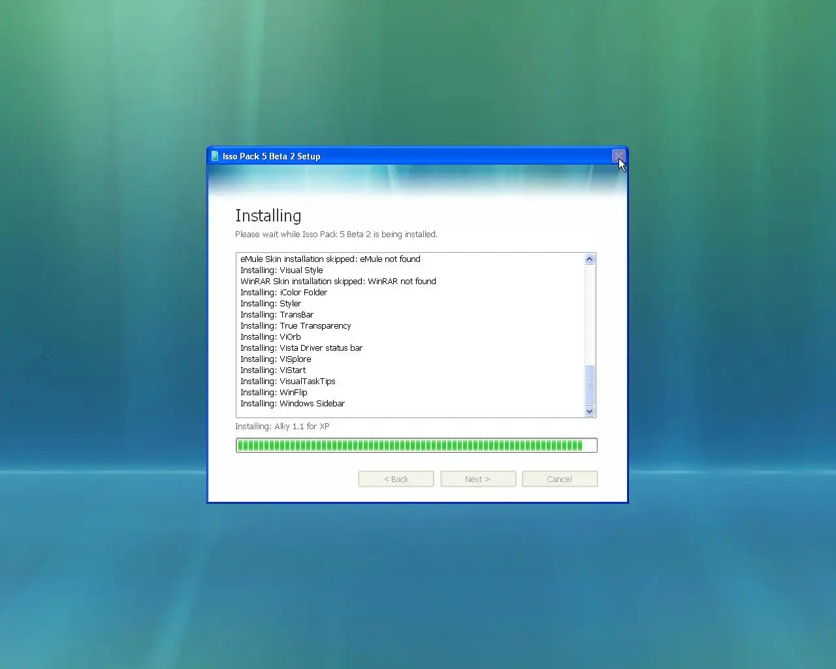The height and width of the screenshot is (669, 836).
Task: Close the Isso Pack 5 Beta 2 Setup window
Action: click(x=618, y=156)
